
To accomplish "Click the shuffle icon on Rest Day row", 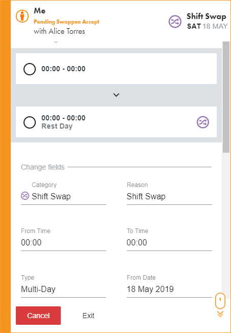I will click(203, 122).
